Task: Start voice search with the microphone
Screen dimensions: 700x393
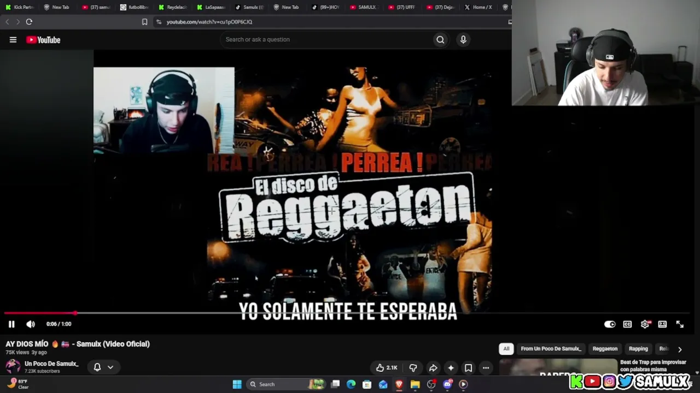Action: click(463, 39)
